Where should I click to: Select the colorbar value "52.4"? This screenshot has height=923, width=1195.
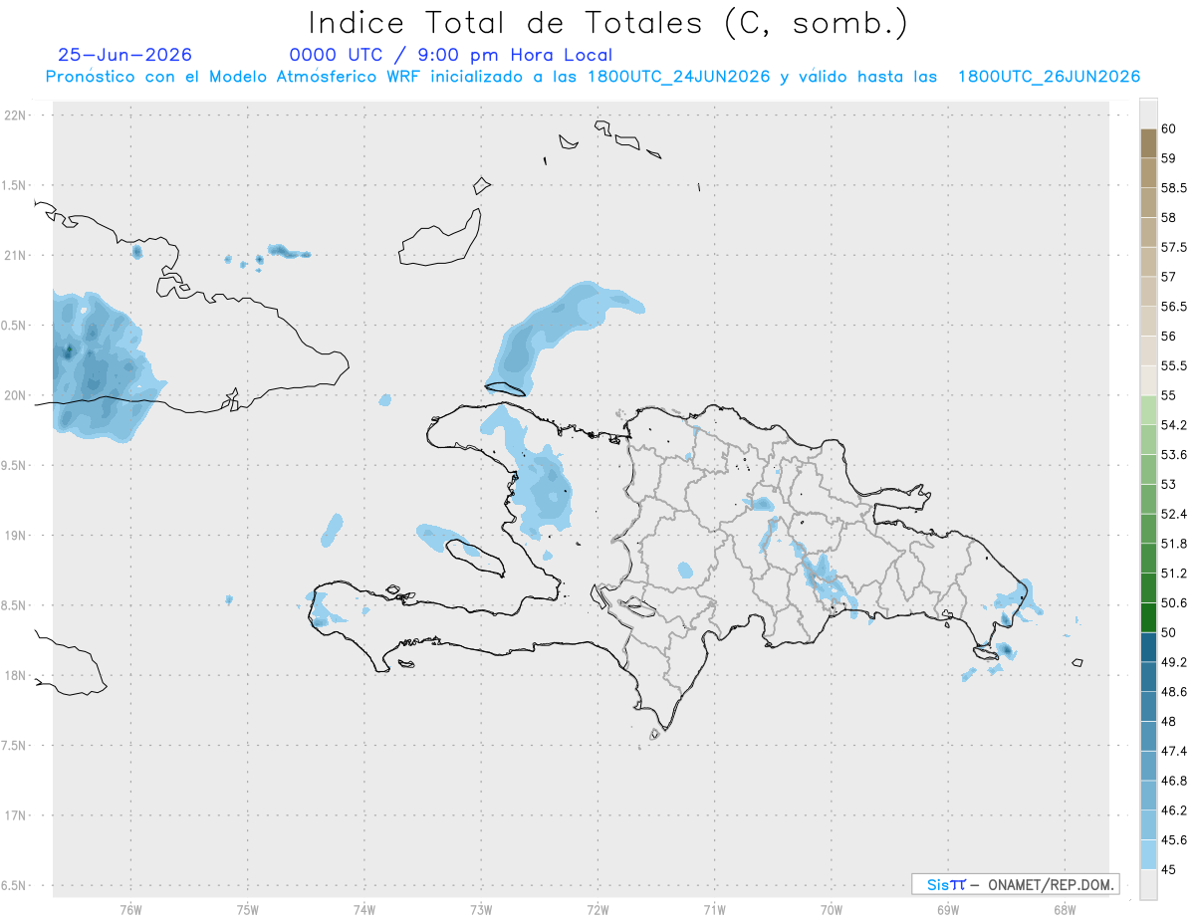click(x=1174, y=514)
